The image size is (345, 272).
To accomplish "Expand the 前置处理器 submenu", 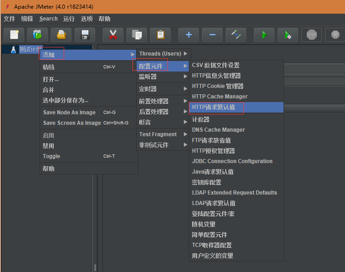I will coord(162,101).
